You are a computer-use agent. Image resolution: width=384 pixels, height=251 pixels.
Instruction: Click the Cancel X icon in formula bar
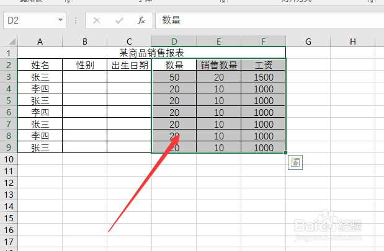(x=97, y=20)
